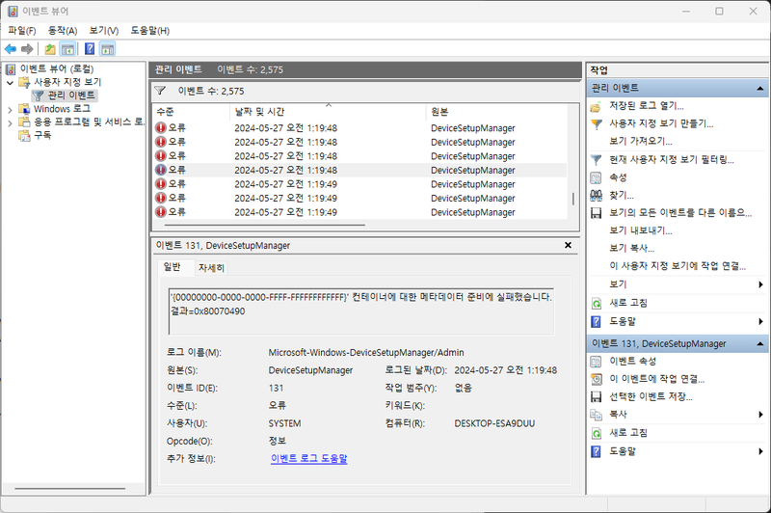Open 저장된 로그 열기 in the actions pane
The image size is (771, 513).
pos(652,105)
